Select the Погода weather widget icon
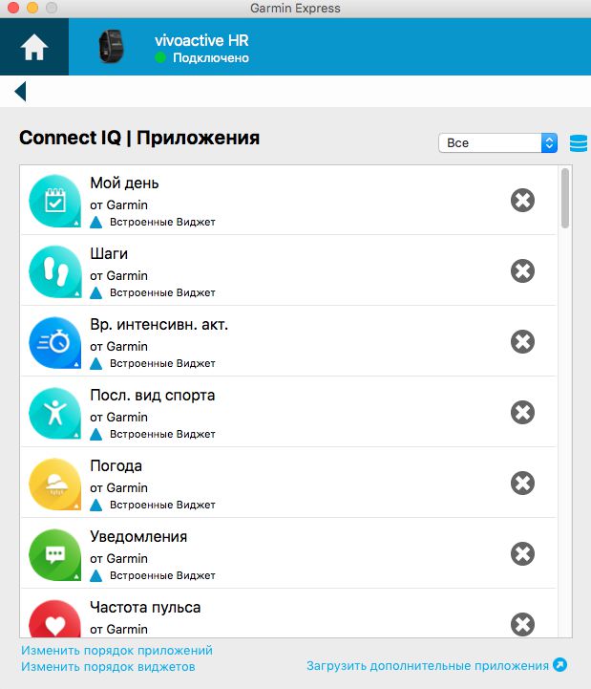This screenshot has height=689, width=591. pos(54,484)
